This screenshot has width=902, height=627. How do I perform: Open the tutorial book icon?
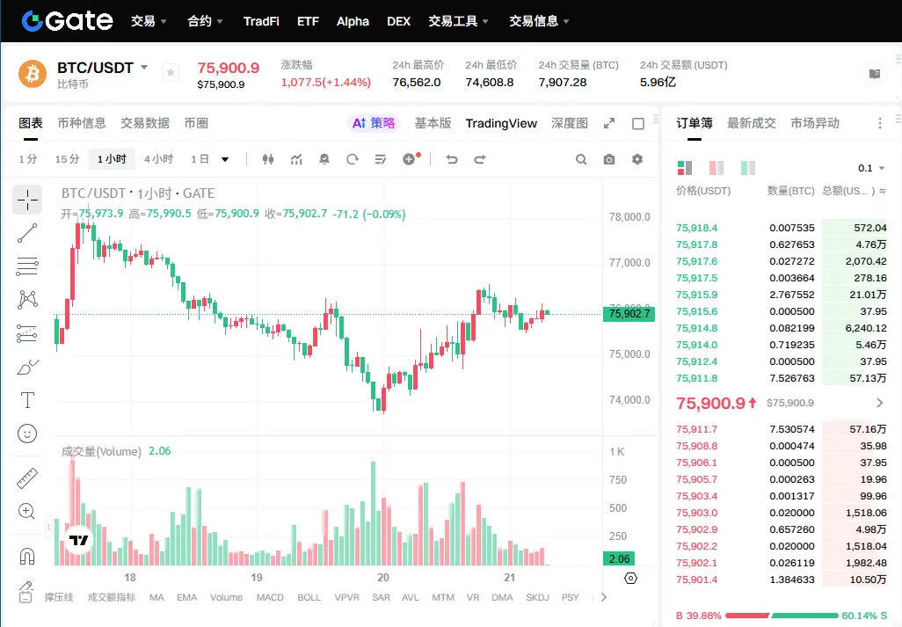(875, 74)
